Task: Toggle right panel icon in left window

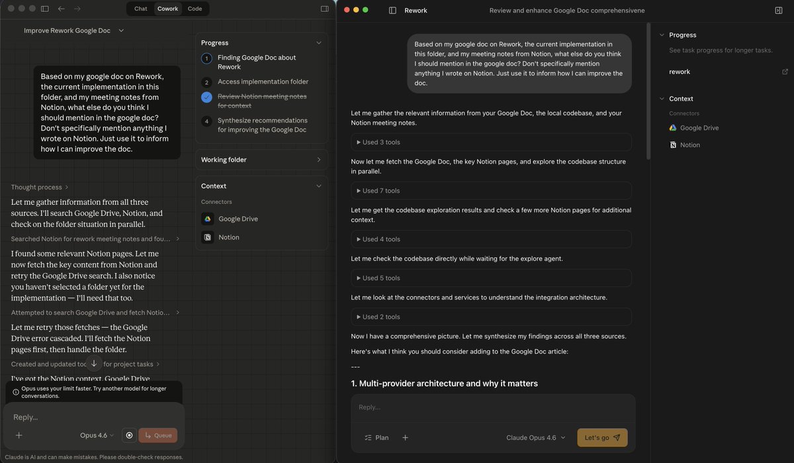Action: click(x=324, y=9)
